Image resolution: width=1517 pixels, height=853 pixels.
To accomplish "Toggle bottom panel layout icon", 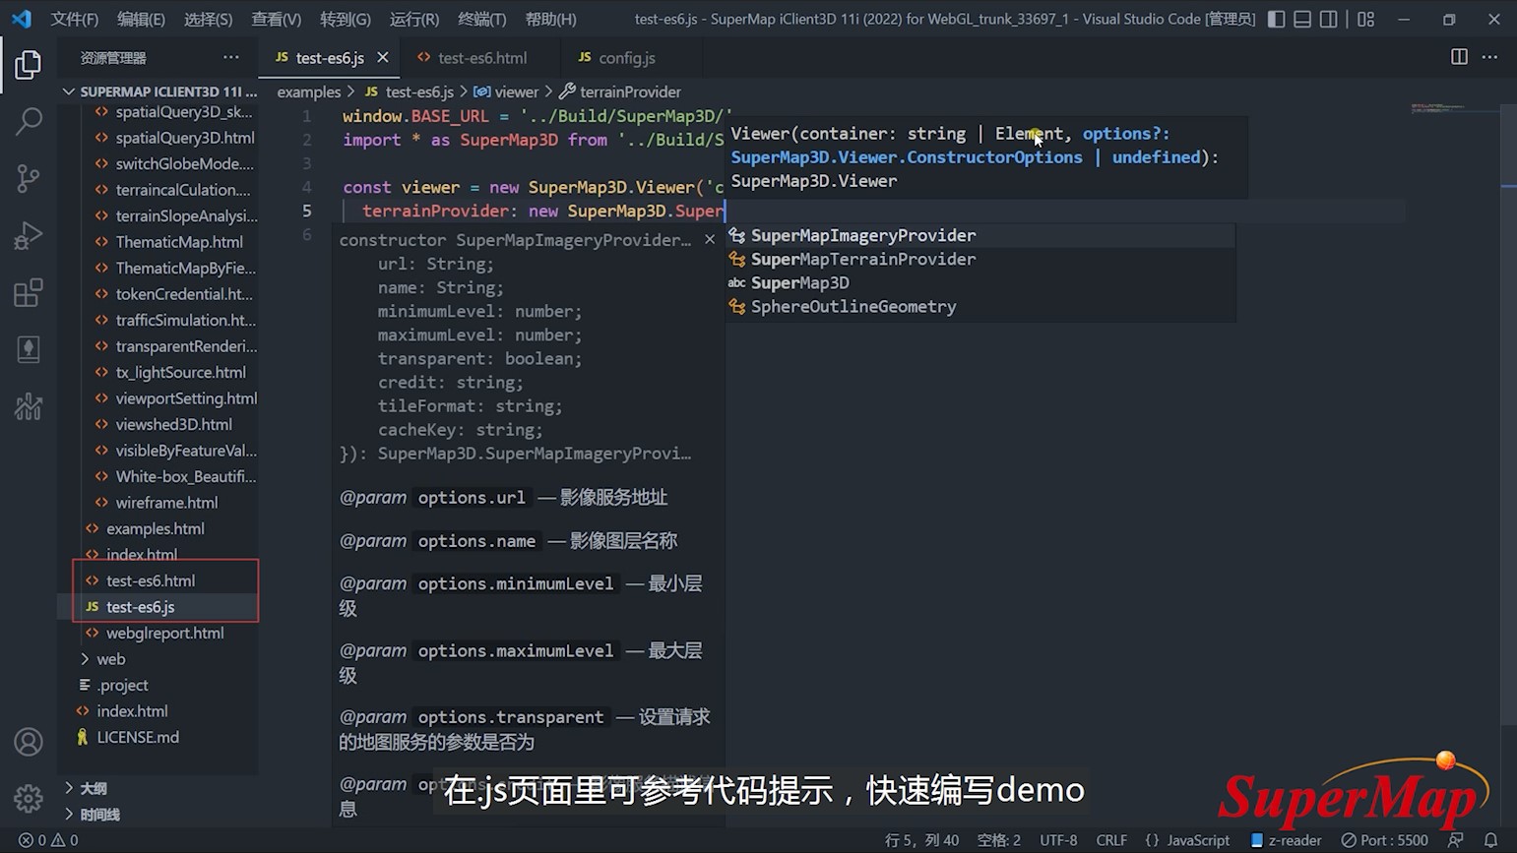I will [1302, 19].
